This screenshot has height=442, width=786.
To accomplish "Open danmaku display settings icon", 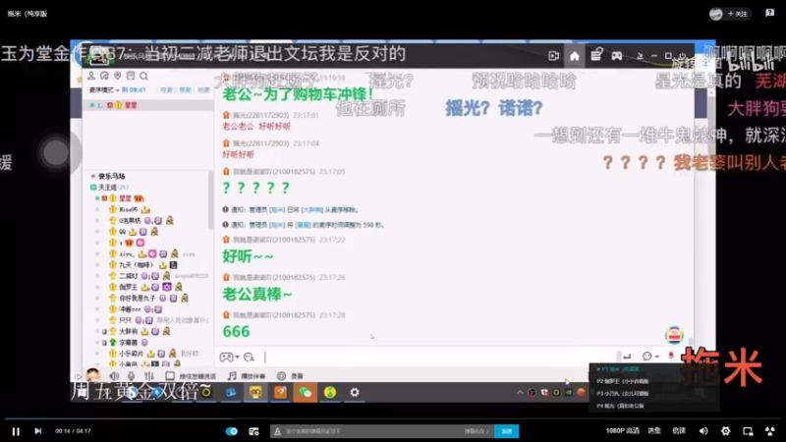I will (x=253, y=431).
